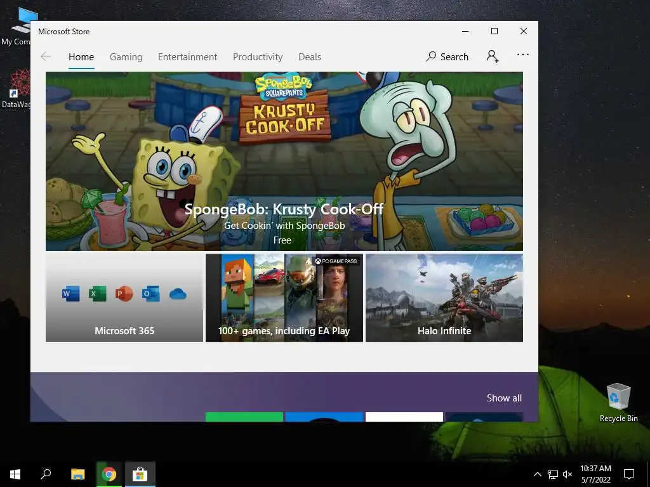The height and width of the screenshot is (487, 650).
Task: Open network status tray icon
Action: 553,474
